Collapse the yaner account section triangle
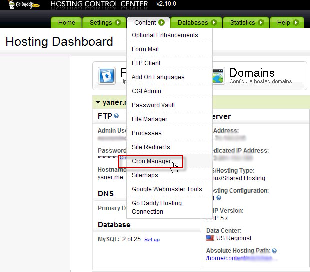Image resolution: width=310 pixels, height=272 pixels. pos(98,103)
